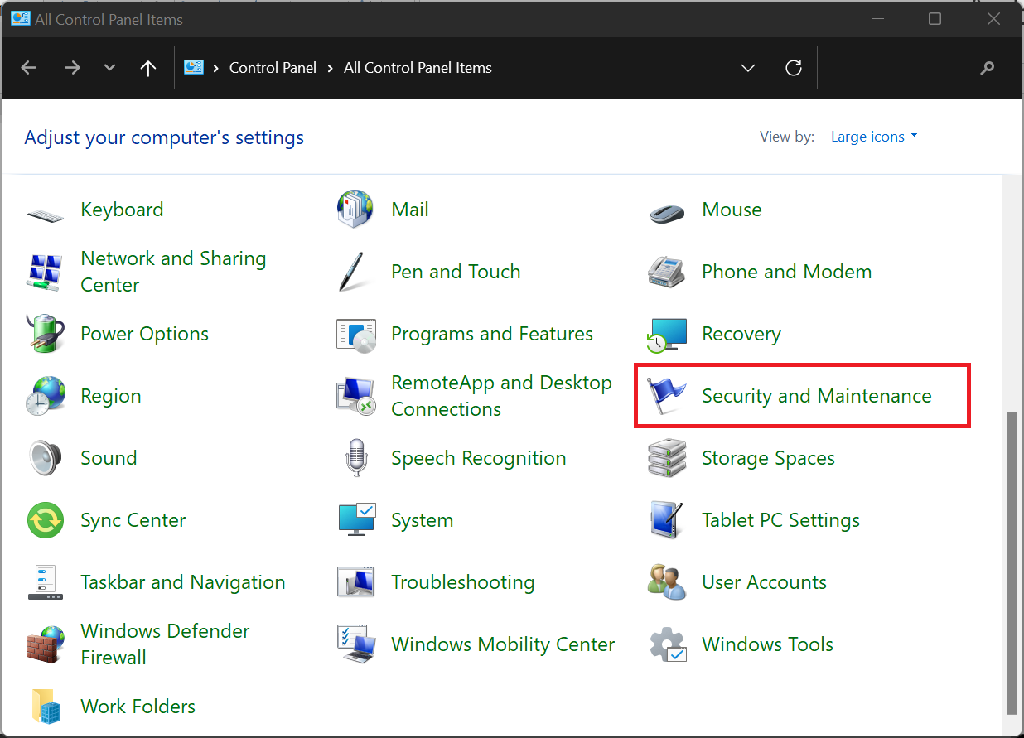The image size is (1024, 738).
Task: Open the User Accounts icon
Action: [x=667, y=582]
